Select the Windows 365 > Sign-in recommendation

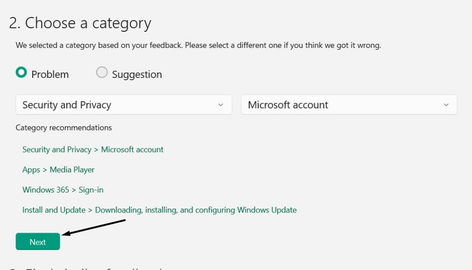(63, 190)
